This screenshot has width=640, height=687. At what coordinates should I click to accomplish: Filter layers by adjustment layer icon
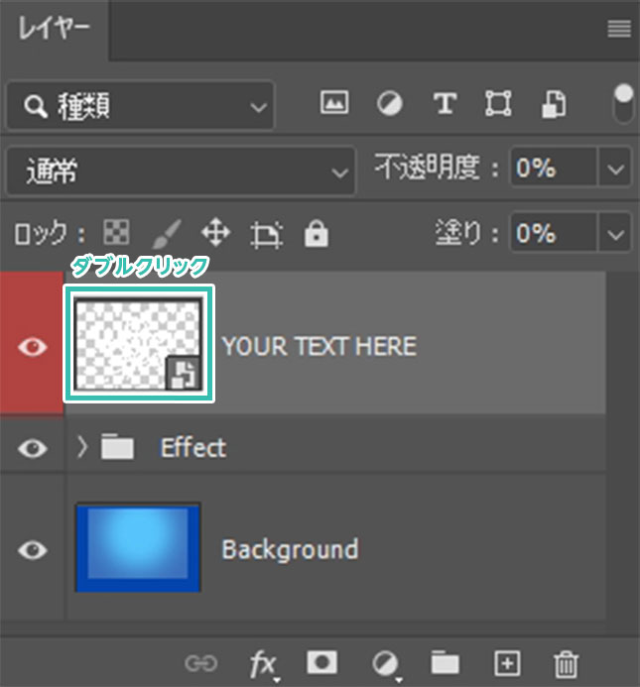(x=390, y=104)
